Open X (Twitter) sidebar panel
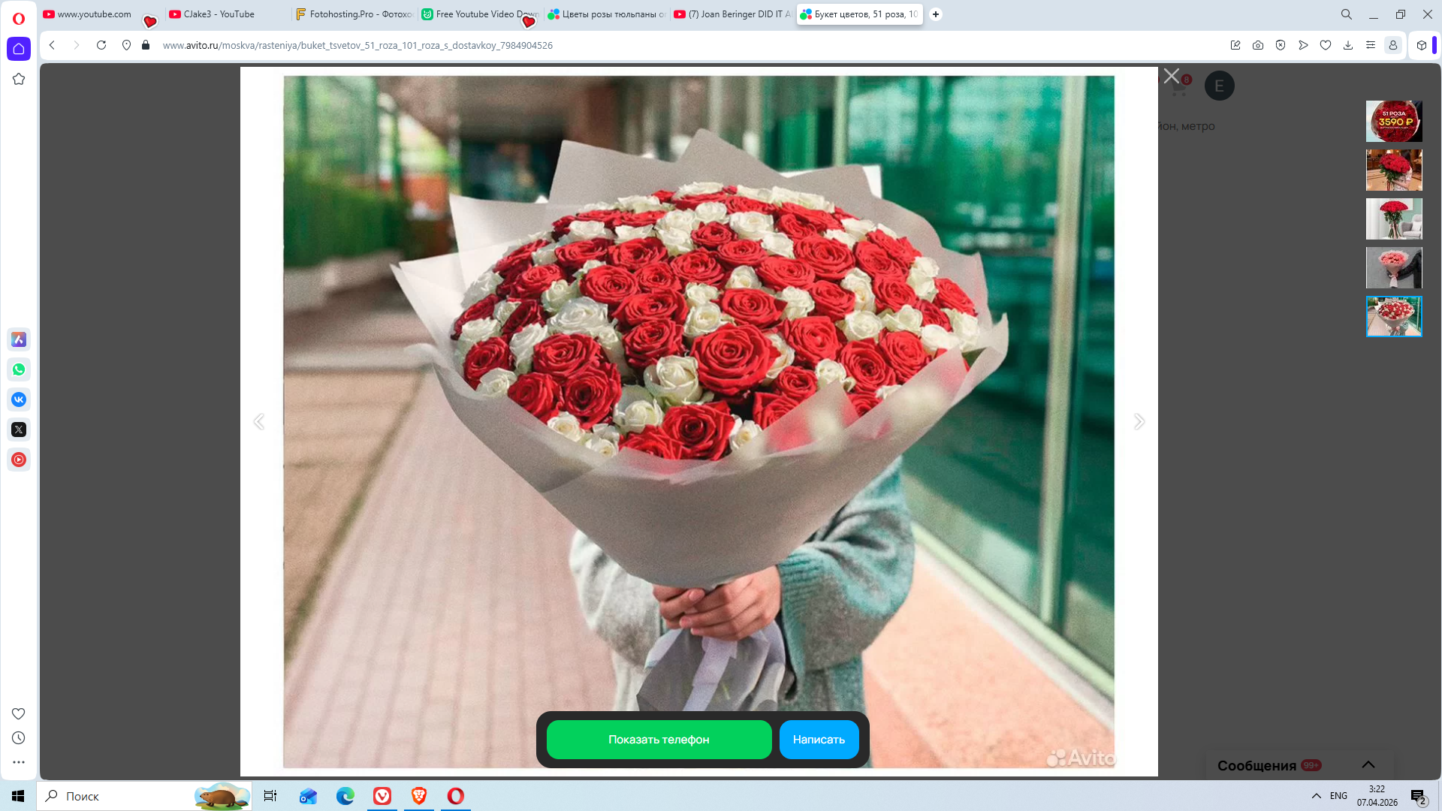Viewport: 1442px width, 811px height. [x=19, y=430]
